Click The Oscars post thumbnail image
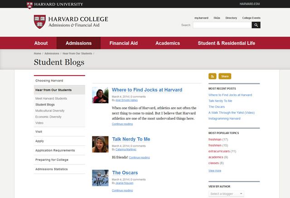290x198 pixels. [x=100, y=178]
